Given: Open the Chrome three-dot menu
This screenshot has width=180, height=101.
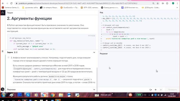Looking at the screenshot, I should (177, 3).
